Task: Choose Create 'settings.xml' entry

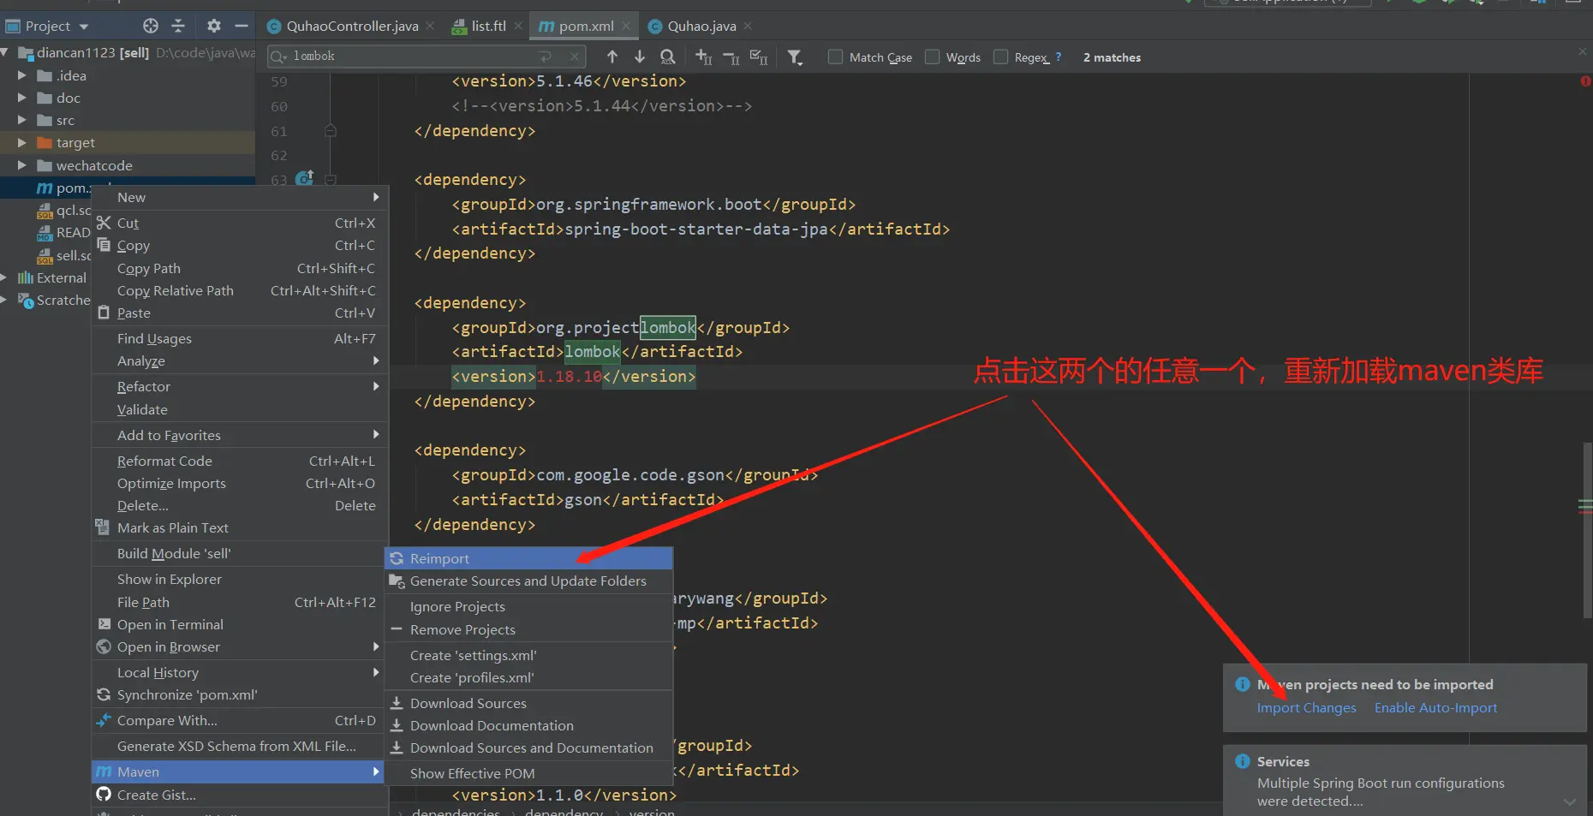Action: coord(528,655)
